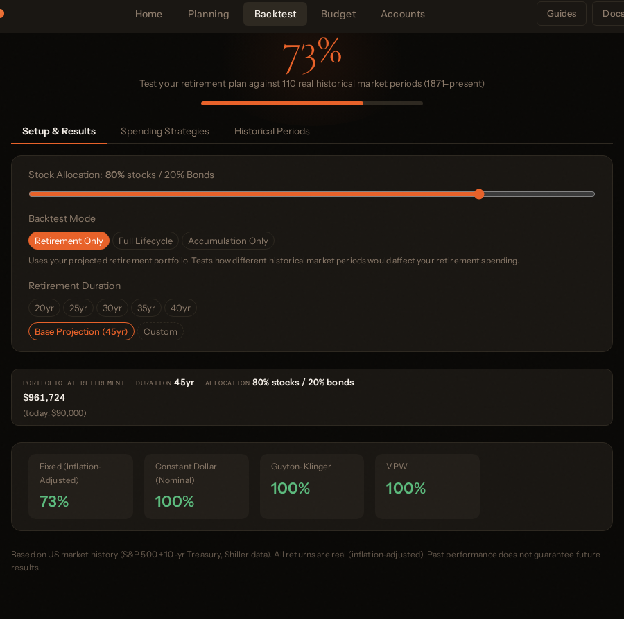
Task: Click the orange logo dot
Action: coord(1,14)
